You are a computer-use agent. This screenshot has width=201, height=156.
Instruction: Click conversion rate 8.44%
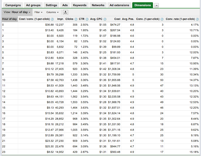tap(195, 119)
